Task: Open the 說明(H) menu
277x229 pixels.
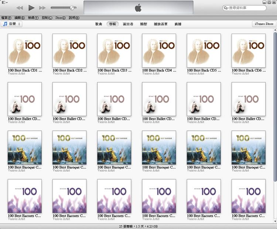Action: click(74, 18)
